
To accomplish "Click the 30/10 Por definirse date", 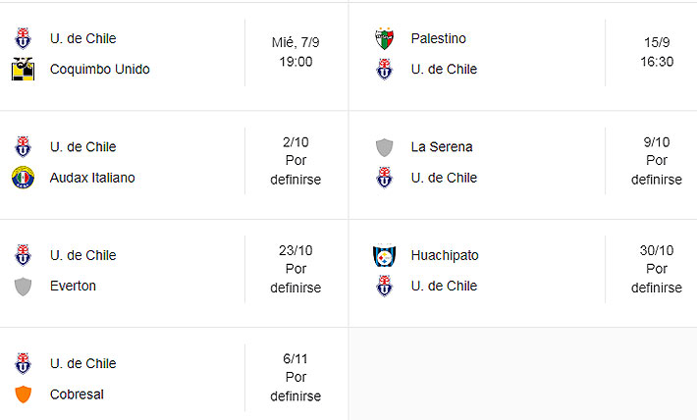I will coord(657,269).
